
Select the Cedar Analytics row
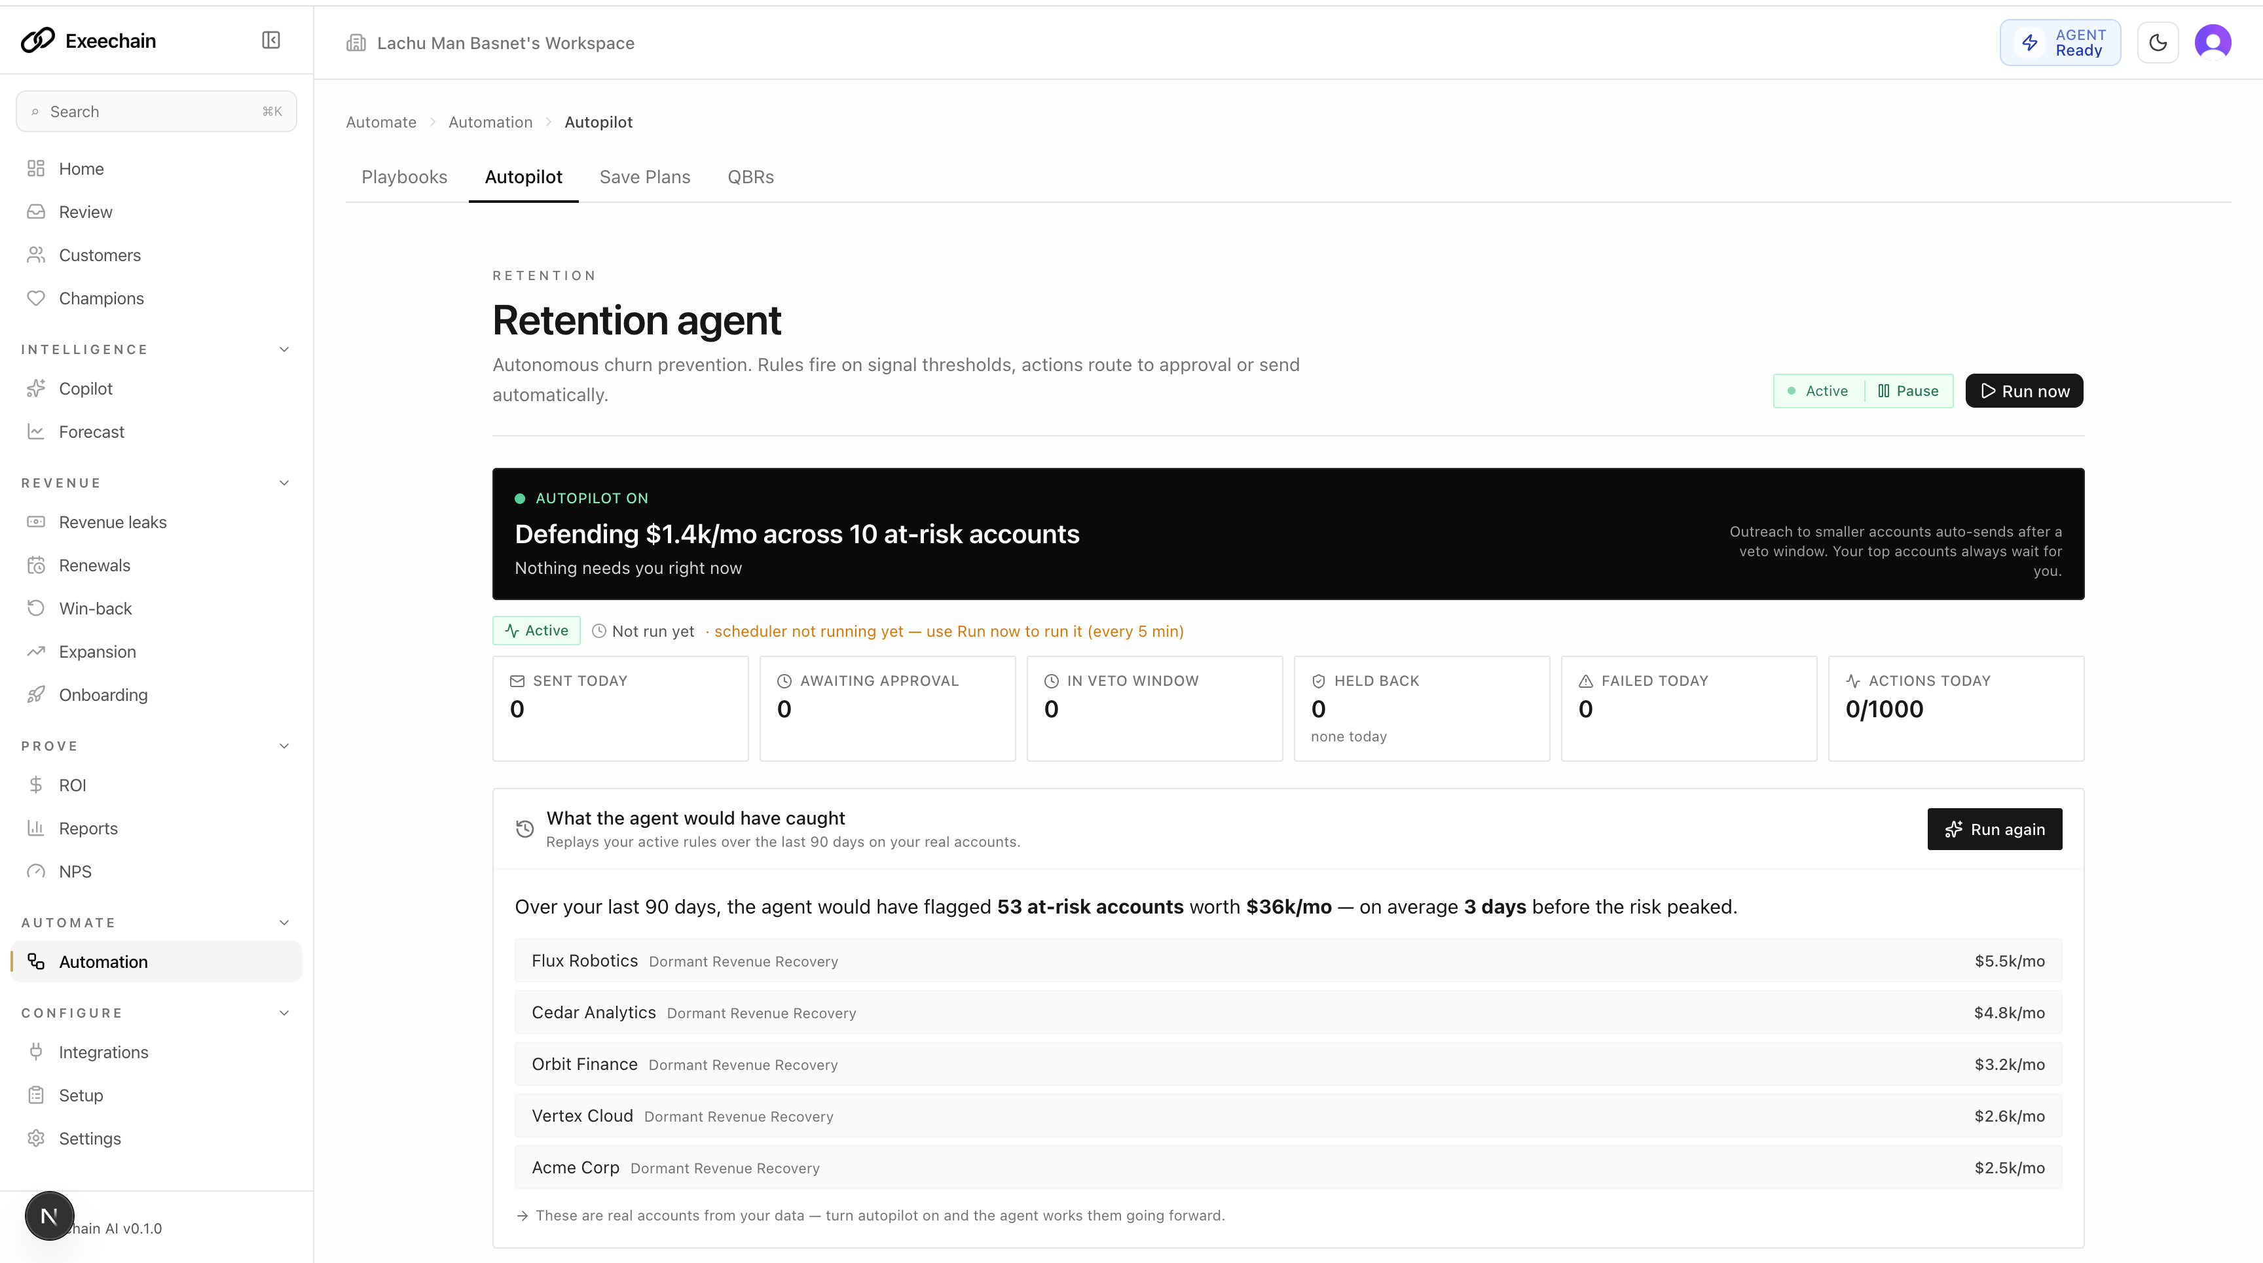[x=1288, y=1012]
